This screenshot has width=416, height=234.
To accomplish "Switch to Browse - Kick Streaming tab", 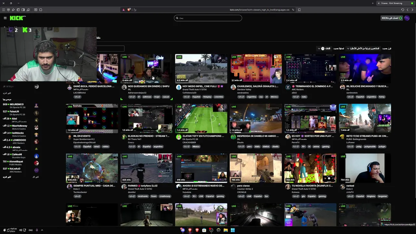I will [x=395, y=3].
